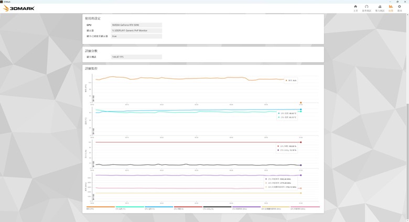Select the orange Results tab
Viewport: 409px width, 222px height.
pos(391,8)
